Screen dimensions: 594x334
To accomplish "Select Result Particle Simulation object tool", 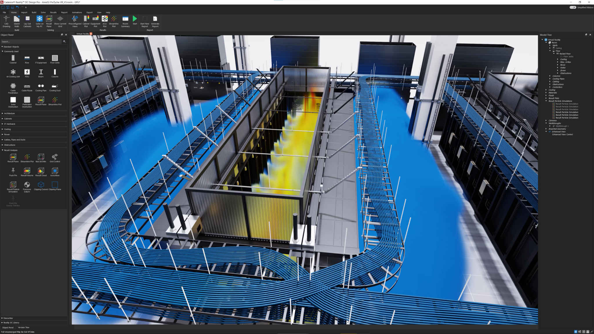I will pyautogui.click(x=13, y=187).
